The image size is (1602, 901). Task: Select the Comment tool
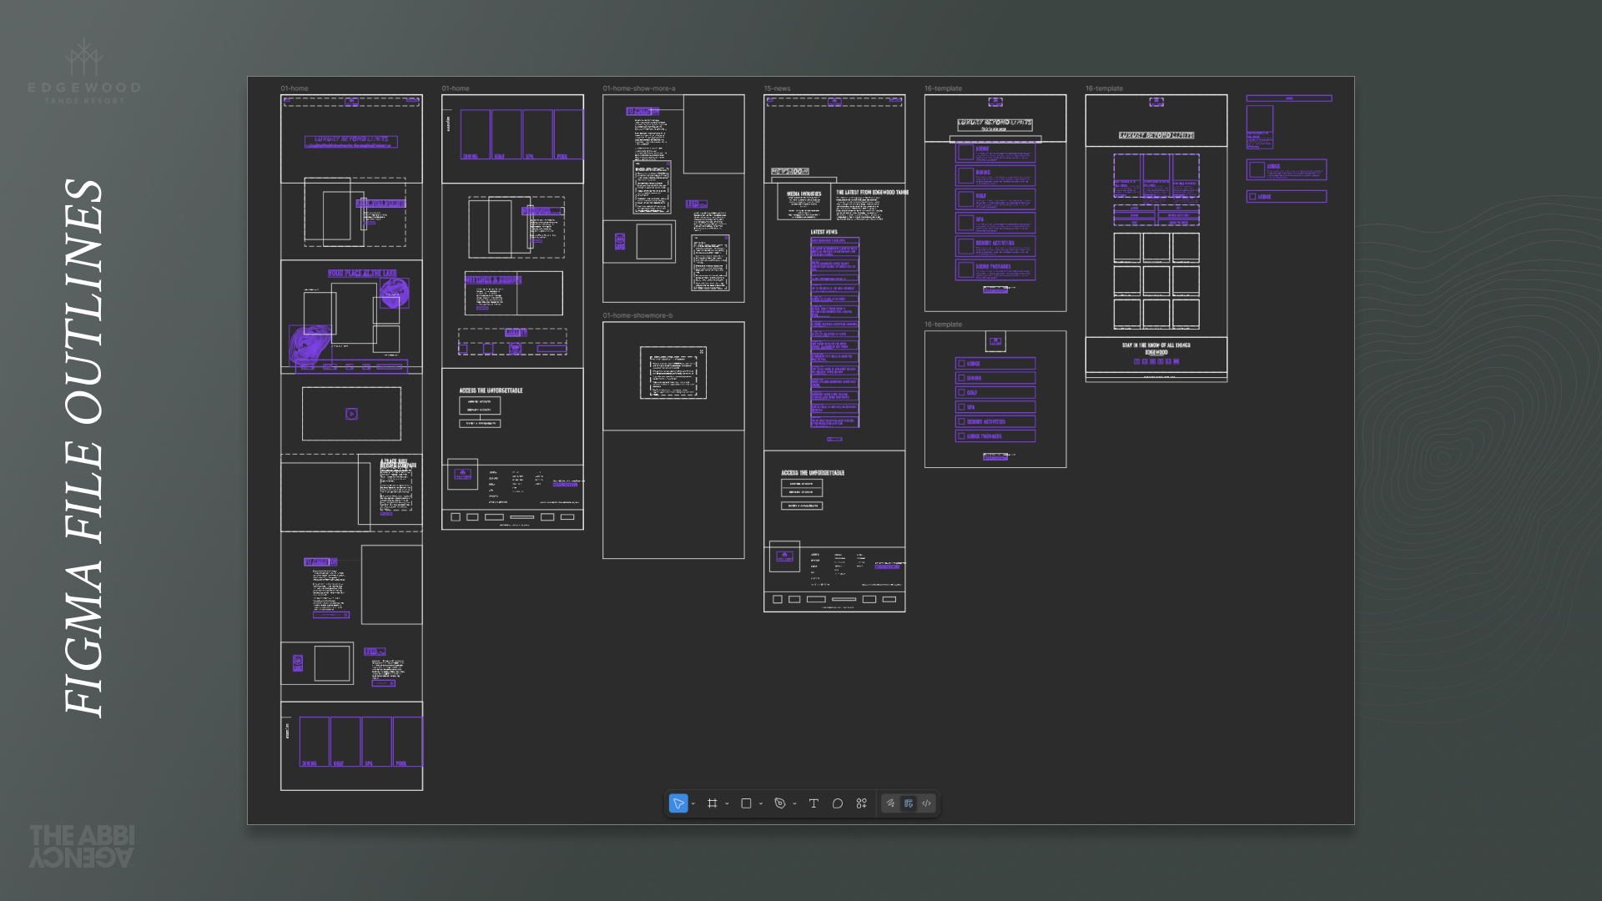click(x=838, y=803)
